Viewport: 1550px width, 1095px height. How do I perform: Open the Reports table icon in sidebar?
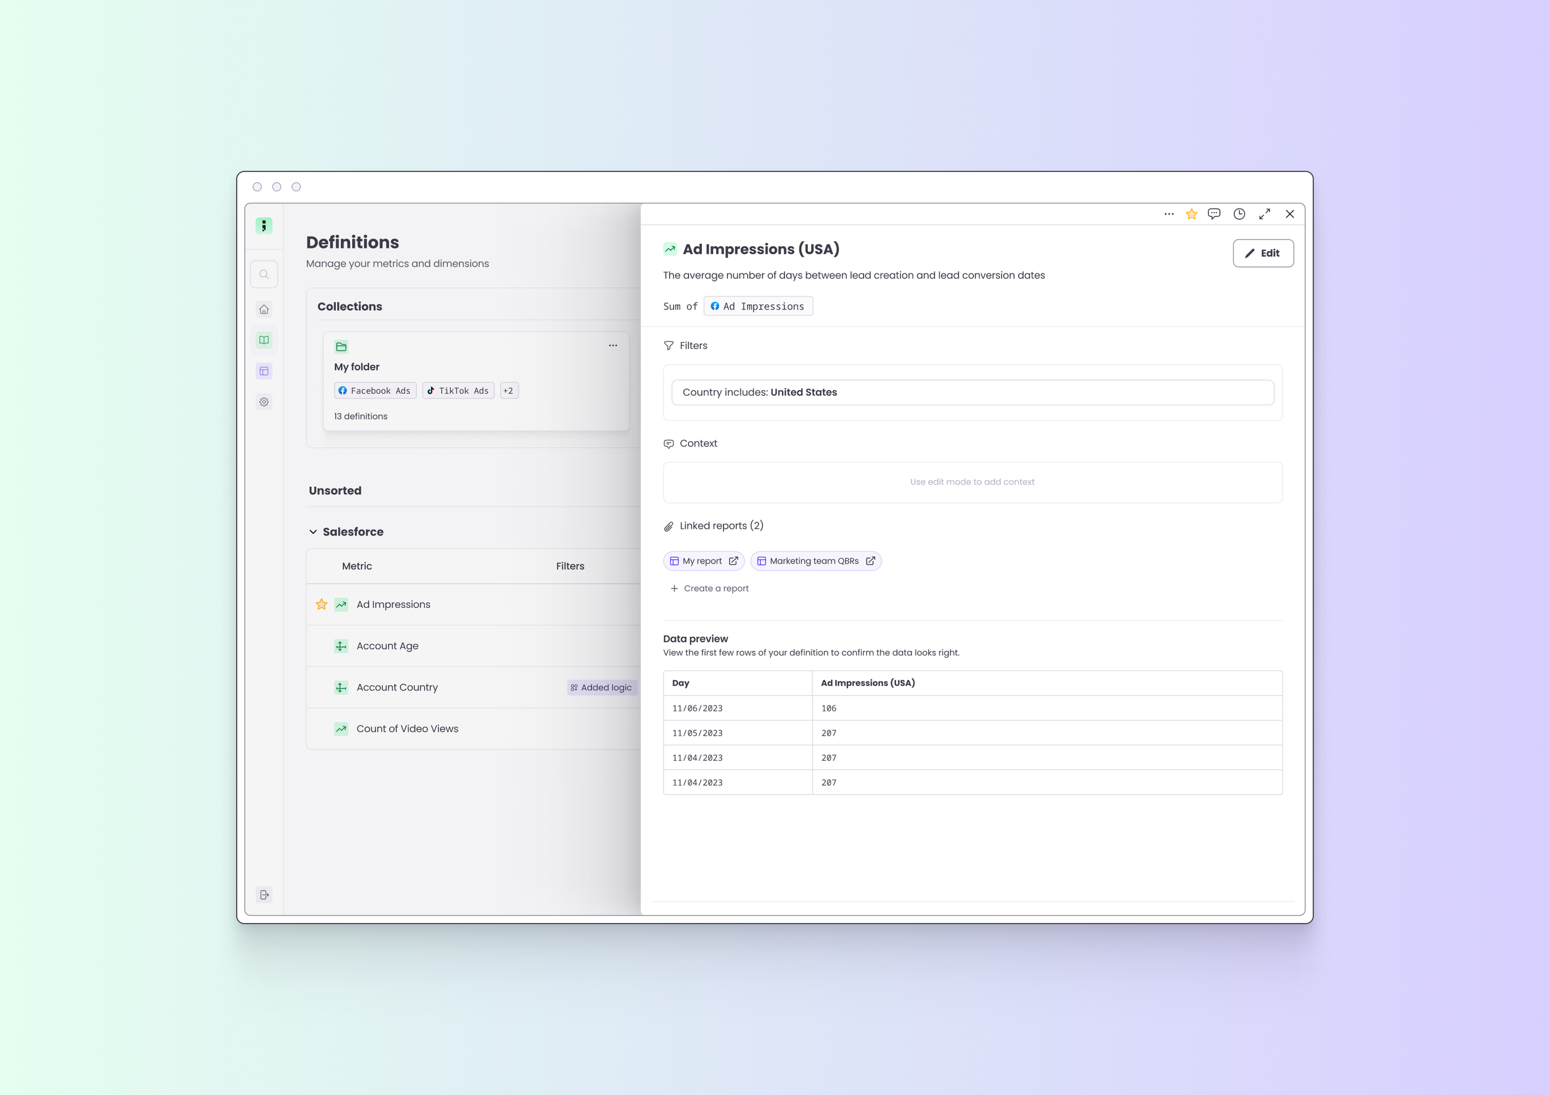pyautogui.click(x=264, y=371)
